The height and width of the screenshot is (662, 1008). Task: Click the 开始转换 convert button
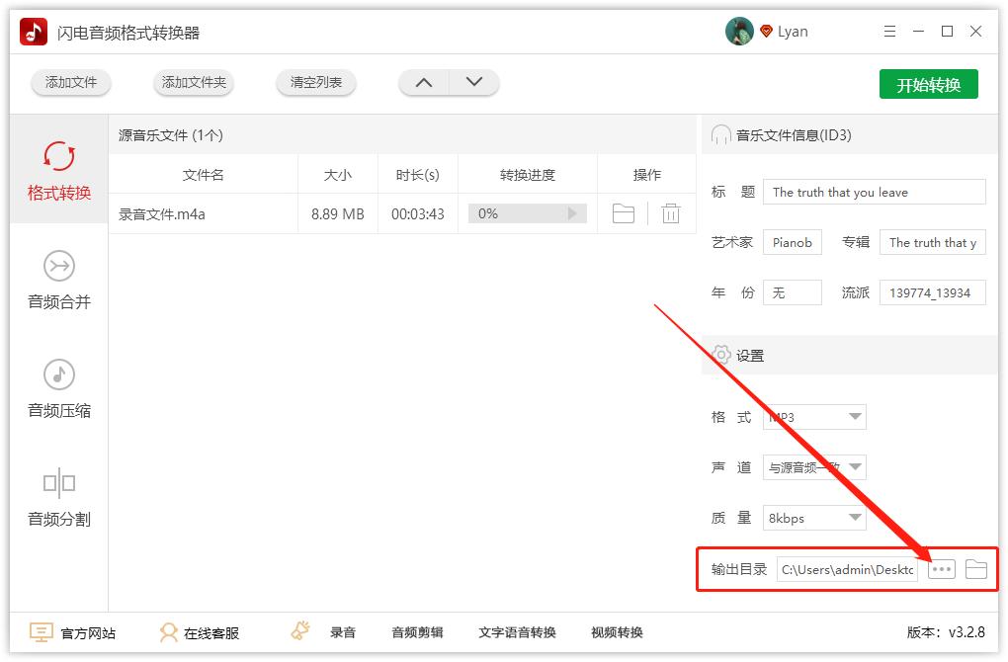click(928, 84)
